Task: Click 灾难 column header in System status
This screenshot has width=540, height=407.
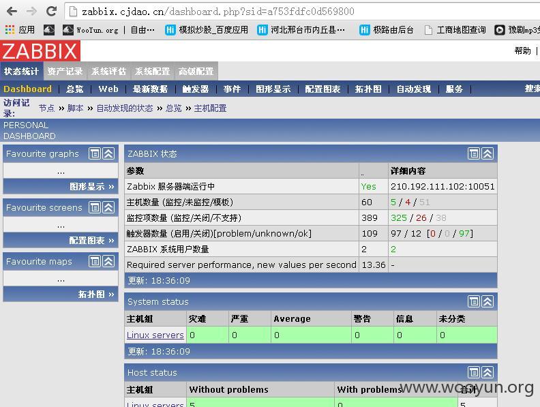Action: click(x=197, y=319)
